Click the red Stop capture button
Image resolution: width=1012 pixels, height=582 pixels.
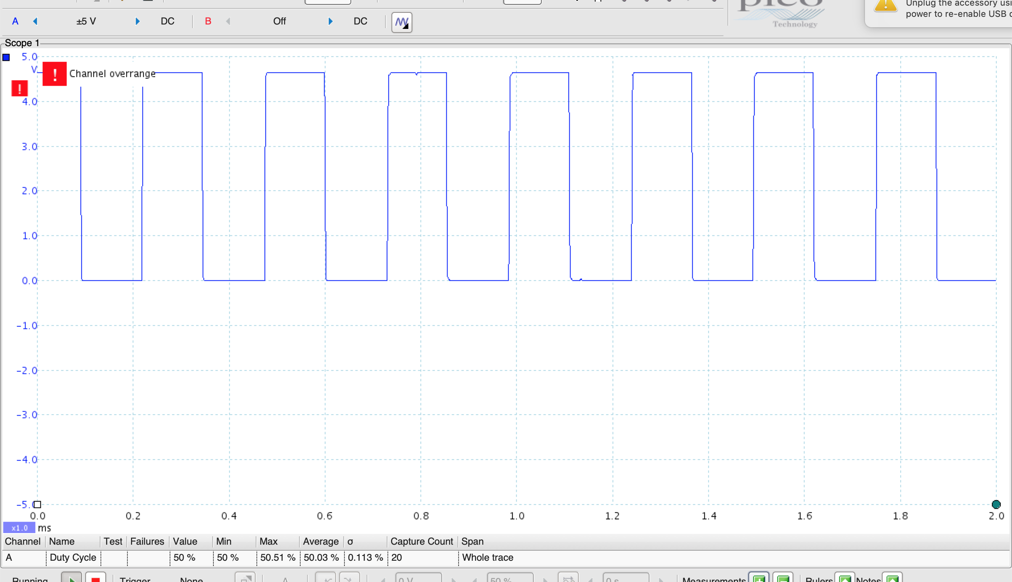(95, 578)
